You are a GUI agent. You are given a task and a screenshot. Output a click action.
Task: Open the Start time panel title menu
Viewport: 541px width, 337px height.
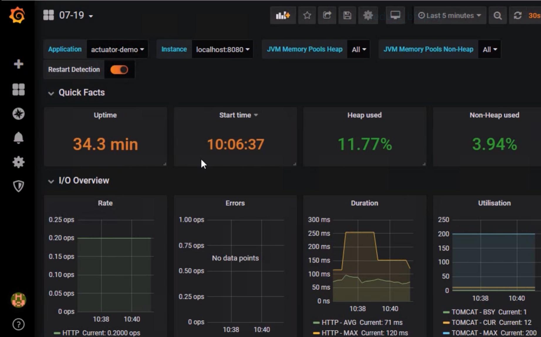tap(238, 115)
